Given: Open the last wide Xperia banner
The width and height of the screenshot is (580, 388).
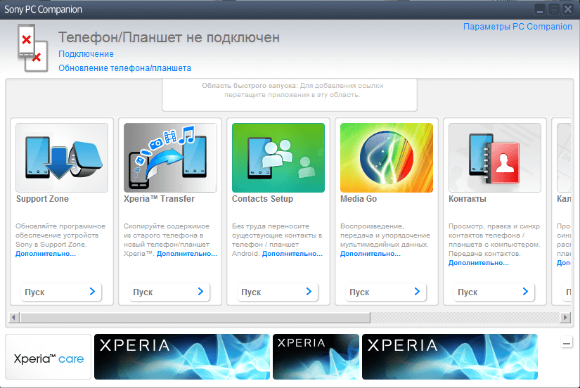Looking at the screenshot, I should [450, 357].
